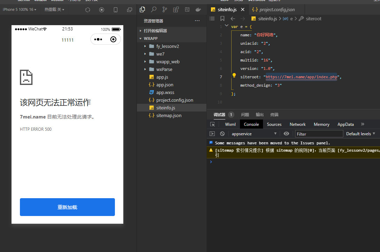
Task: Open the iPhone 5 100% device dropdown
Action: coord(20,9)
